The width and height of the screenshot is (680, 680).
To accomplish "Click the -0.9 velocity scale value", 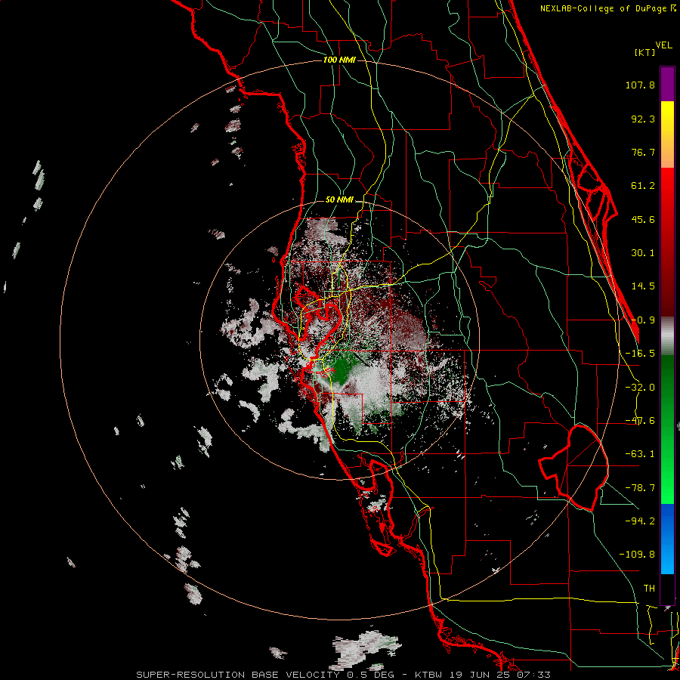I will 643,320.
